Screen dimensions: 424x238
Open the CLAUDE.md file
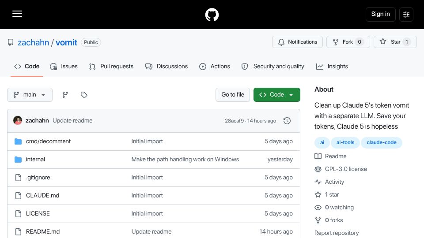(42, 196)
